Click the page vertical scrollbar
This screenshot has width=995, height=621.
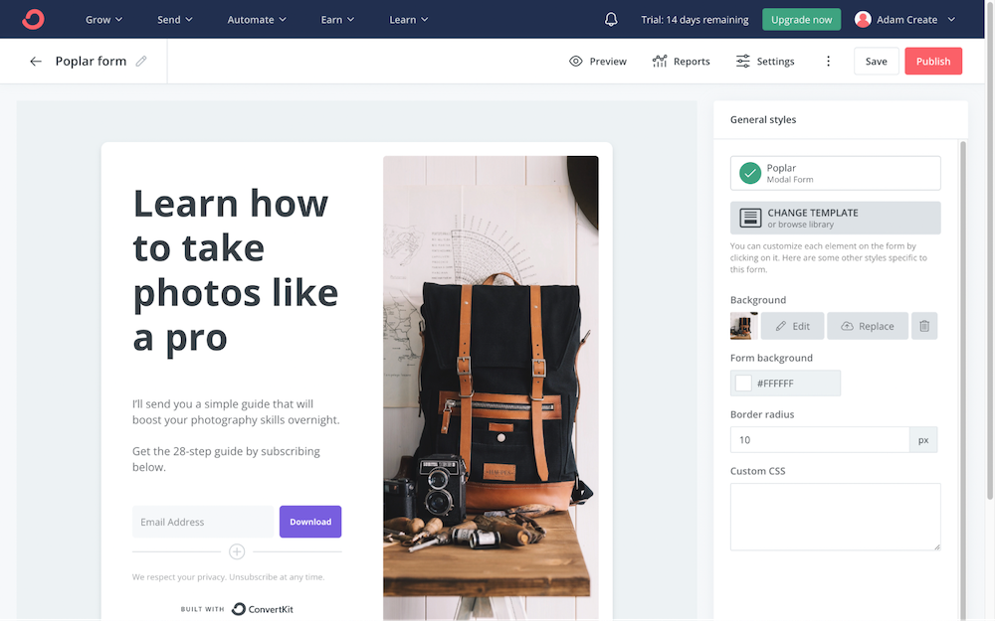pyautogui.click(x=990, y=253)
